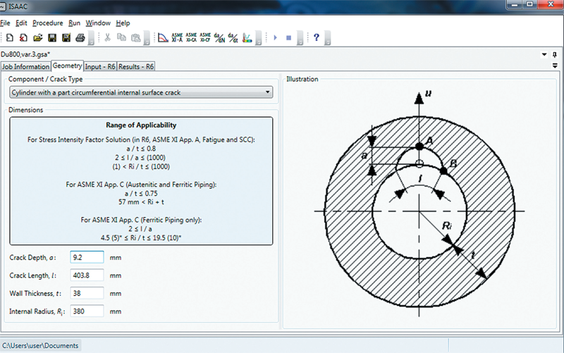Open the File menu

pos(5,23)
